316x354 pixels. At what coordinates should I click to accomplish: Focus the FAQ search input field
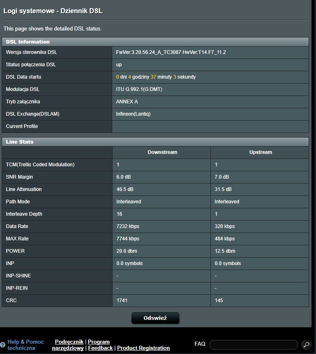253,345
